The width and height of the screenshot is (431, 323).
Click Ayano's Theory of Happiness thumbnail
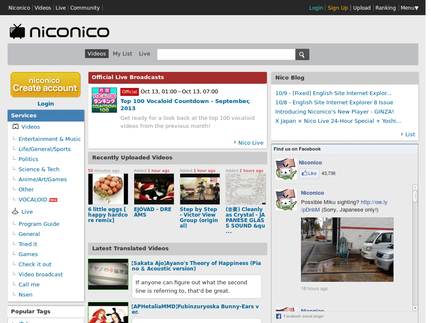108,274
